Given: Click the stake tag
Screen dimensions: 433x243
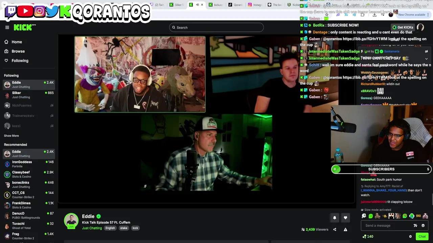Looking at the screenshot, I should tap(124, 228).
